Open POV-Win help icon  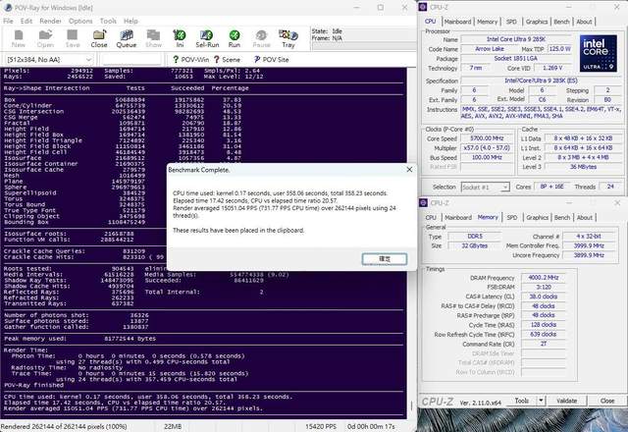(x=190, y=59)
